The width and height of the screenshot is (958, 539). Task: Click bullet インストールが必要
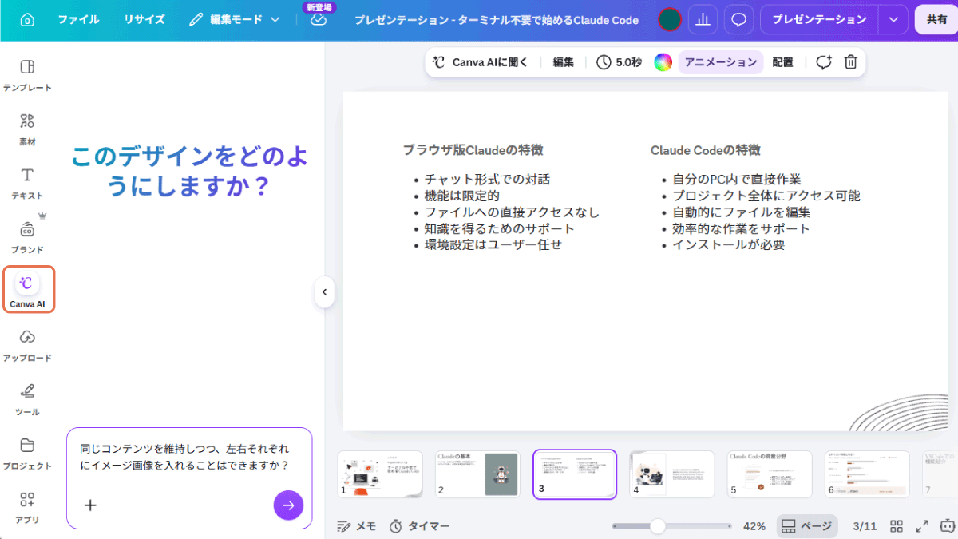tap(729, 244)
